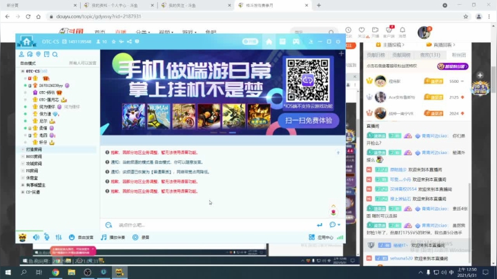Screen dimensions: 497x279
Task: Open the grid layout icon in YY header
Action: [282, 41]
